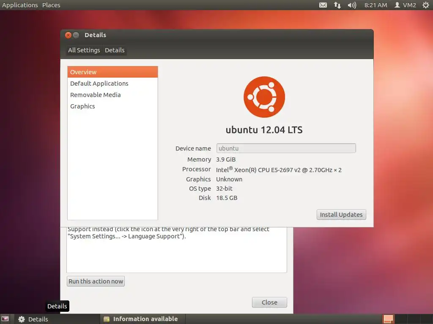Click the 8:21 AM clock
Image resolution: width=433 pixels, height=324 pixels.
coord(375,5)
